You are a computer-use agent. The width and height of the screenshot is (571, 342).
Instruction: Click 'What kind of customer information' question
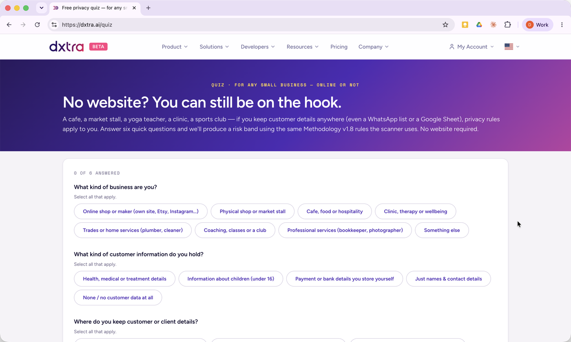(x=139, y=254)
